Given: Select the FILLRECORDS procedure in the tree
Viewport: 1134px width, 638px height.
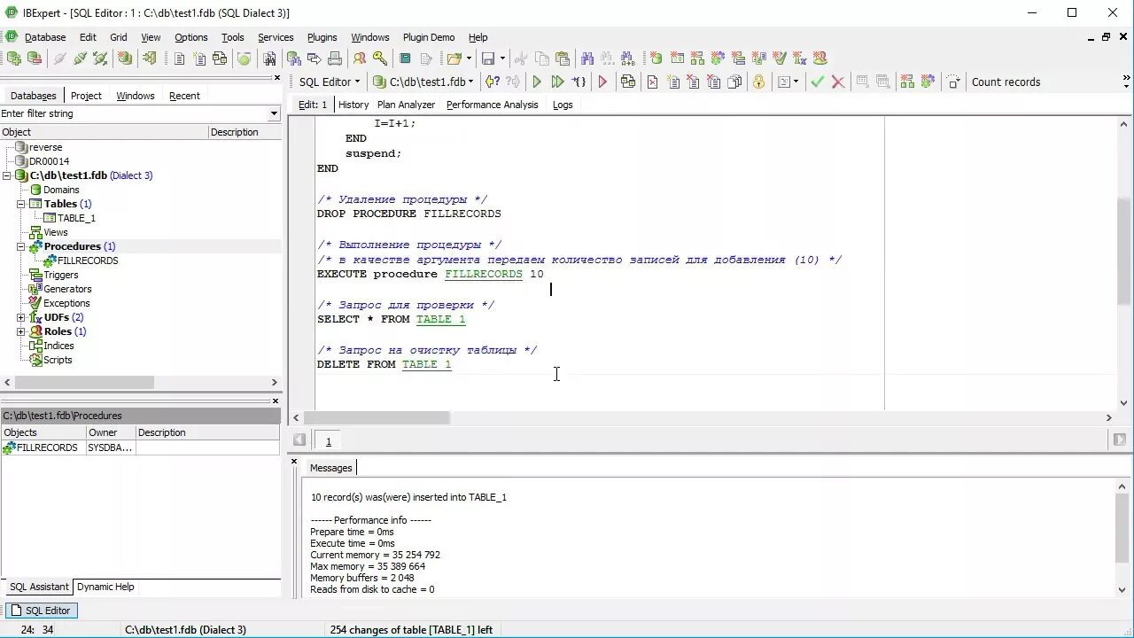Looking at the screenshot, I should [x=87, y=261].
